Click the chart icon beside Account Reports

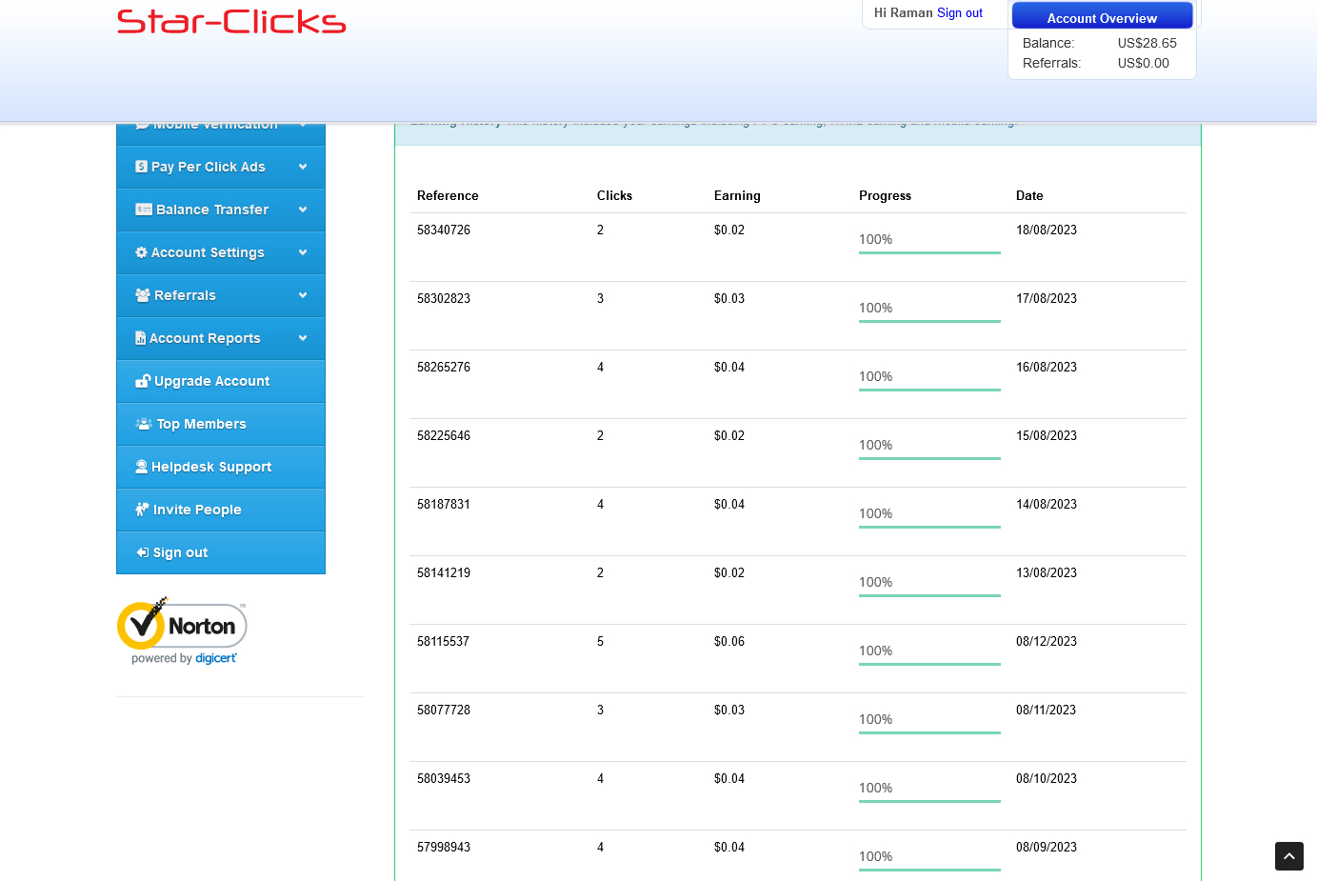pyautogui.click(x=140, y=338)
